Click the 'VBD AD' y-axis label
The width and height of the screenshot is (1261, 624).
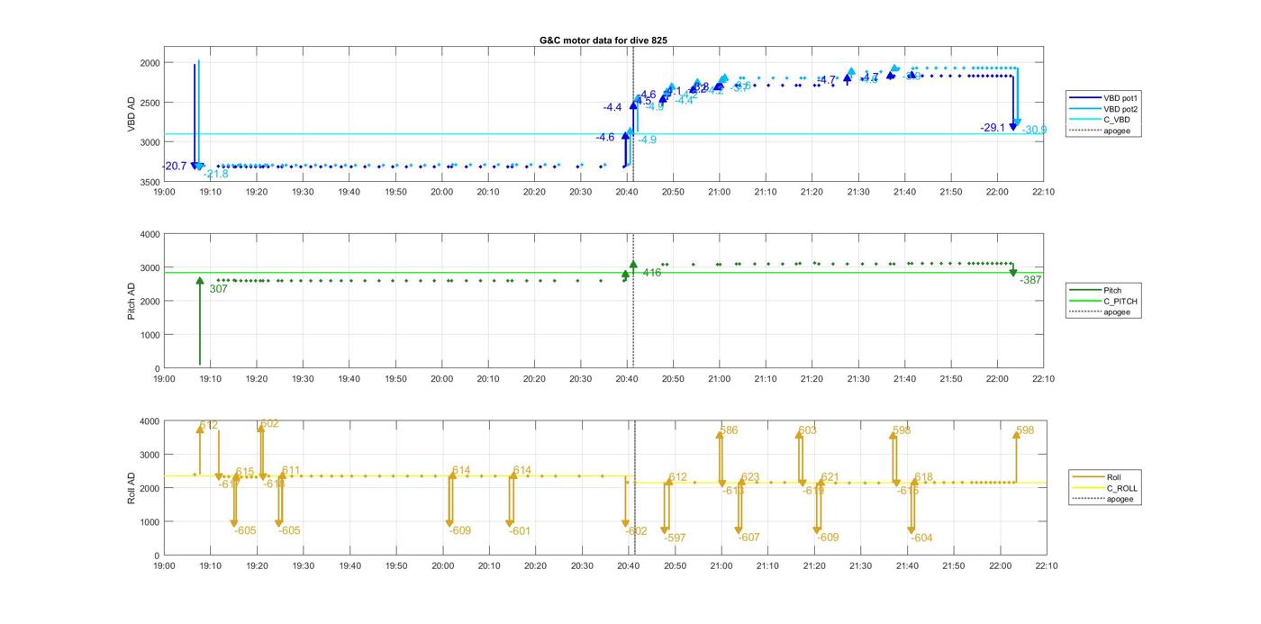click(132, 114)
